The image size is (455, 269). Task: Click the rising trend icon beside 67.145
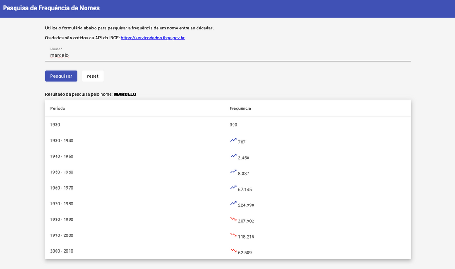(233, 187)
